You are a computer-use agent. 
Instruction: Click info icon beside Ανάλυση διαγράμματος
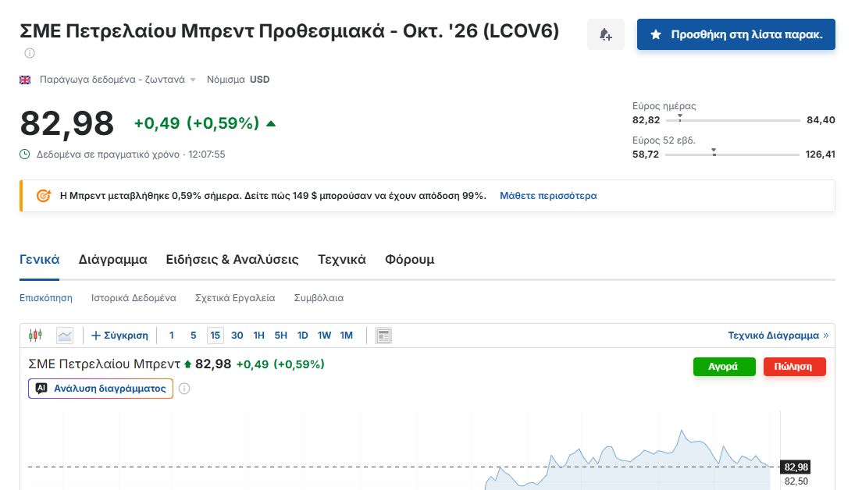[x=184, y=389]
